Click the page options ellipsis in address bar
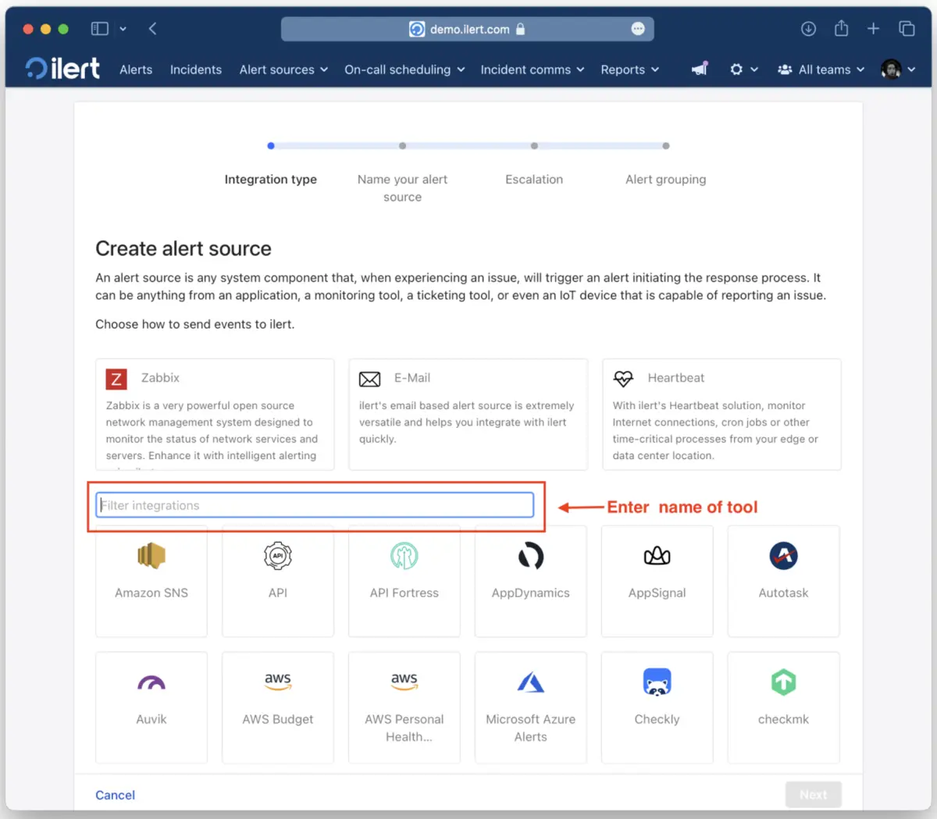This screenshot has width=937, height=819. click(x=638, y=29)
